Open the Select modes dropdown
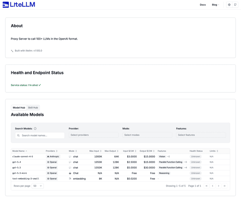 click(x=147, y=135)
